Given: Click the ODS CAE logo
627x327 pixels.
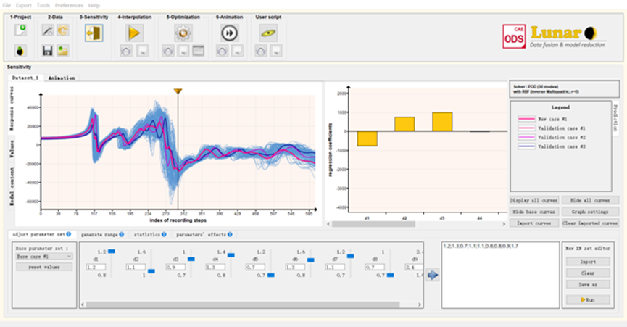Looking at the screenshot, I should [x=514, y=36].
